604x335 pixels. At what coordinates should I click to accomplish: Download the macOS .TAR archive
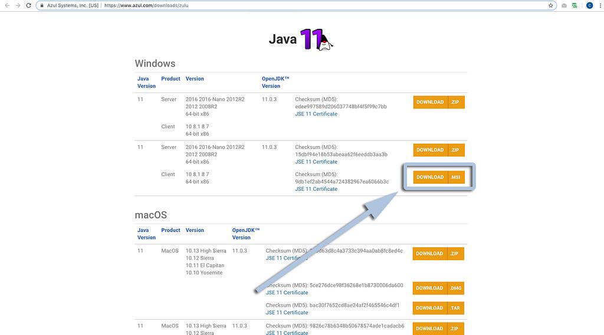[438, 308]
